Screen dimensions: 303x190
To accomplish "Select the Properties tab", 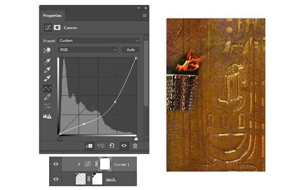I will (52, 15).
